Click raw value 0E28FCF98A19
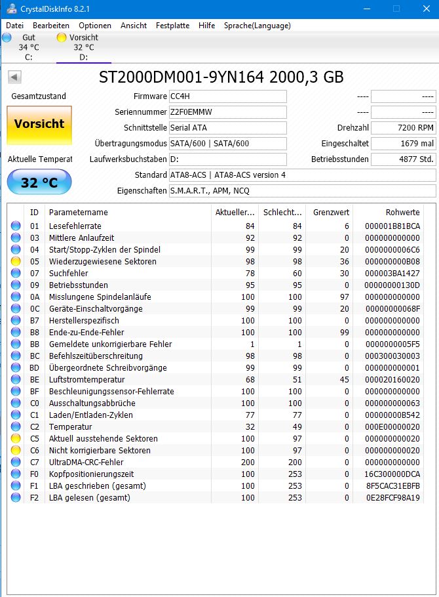The height and width of the screenshot is (597, 439). 392,497
